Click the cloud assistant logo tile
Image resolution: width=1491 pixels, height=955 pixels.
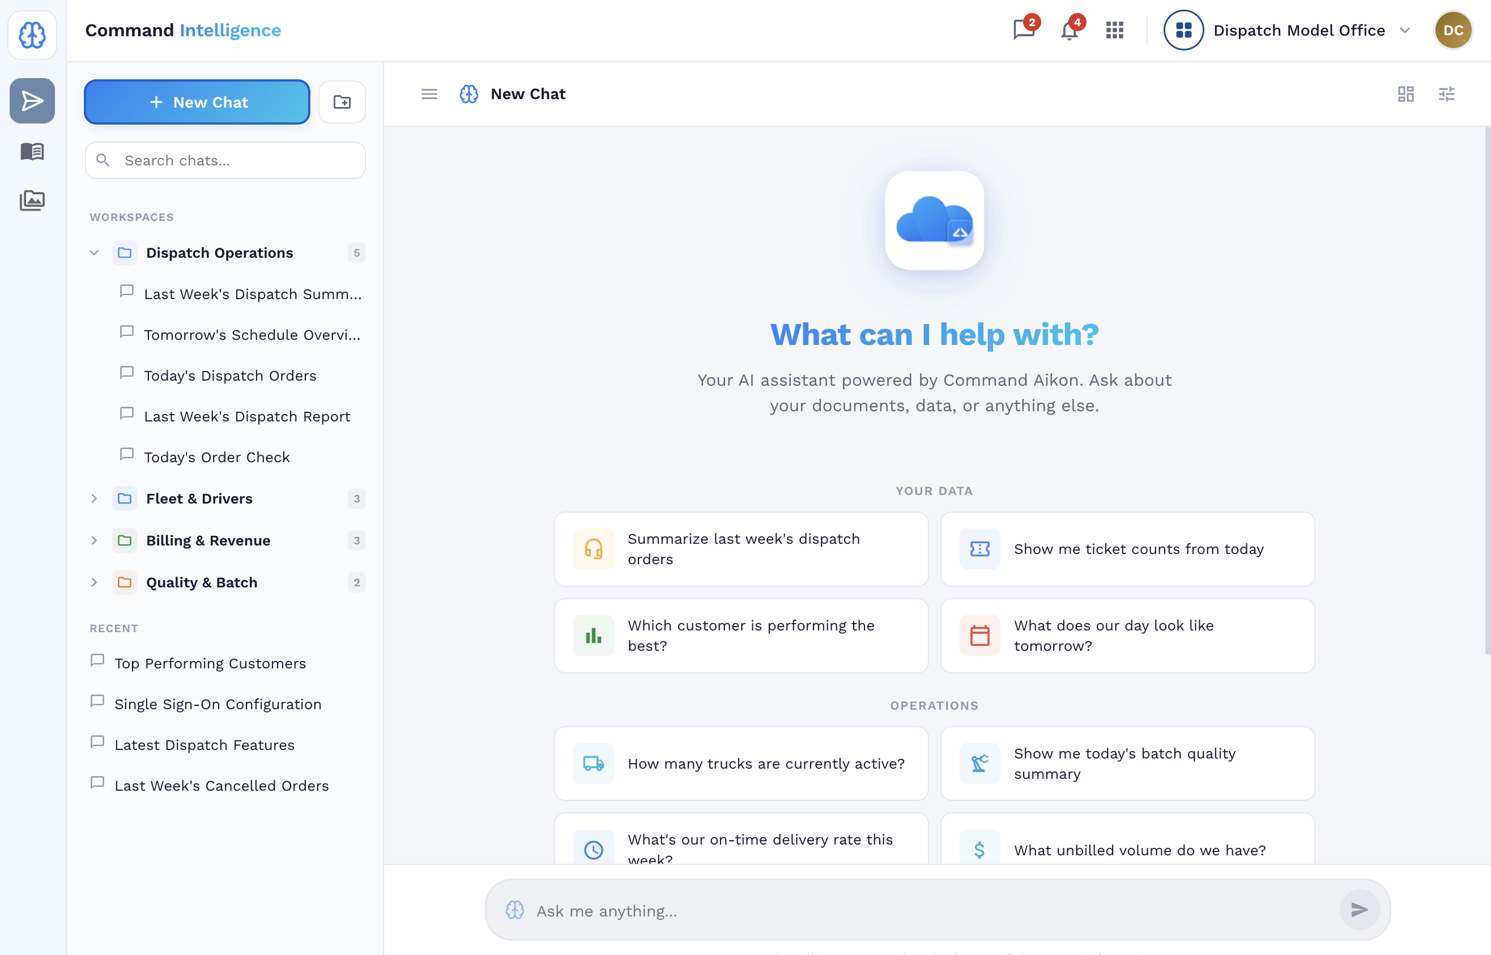pyautogui.click(x=934, y=220)
